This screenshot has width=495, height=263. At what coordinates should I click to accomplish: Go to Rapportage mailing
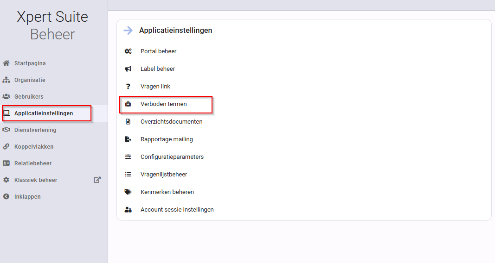pyautogui.click(x=167, y=139)
